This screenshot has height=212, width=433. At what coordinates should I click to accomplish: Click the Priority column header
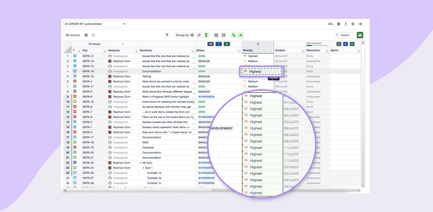pos(248,50)
